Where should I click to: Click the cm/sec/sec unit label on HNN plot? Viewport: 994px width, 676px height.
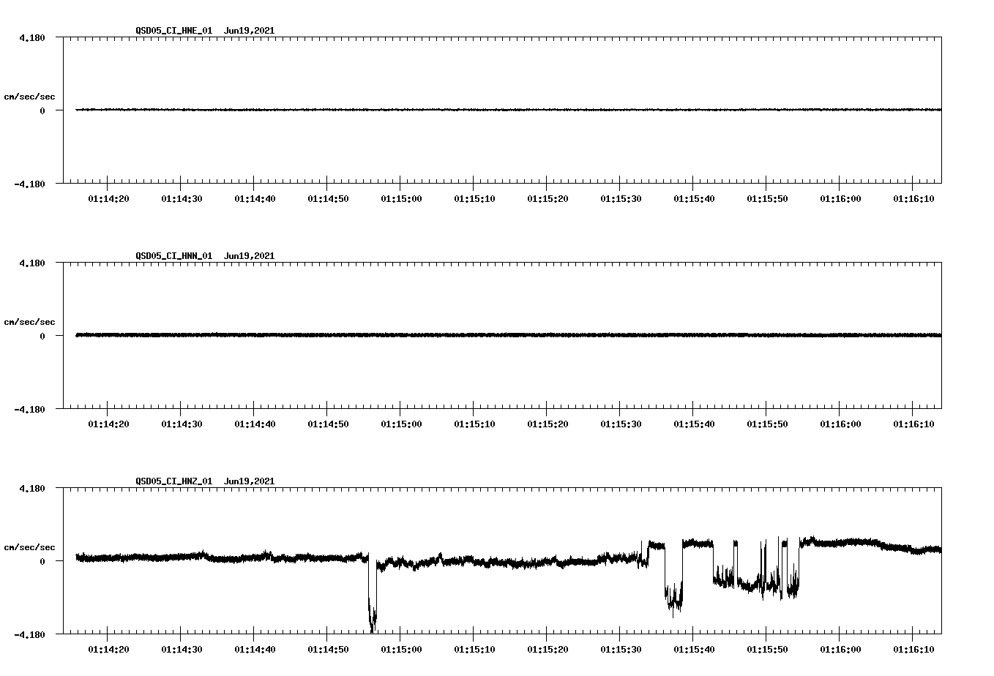tap(29, 322)
